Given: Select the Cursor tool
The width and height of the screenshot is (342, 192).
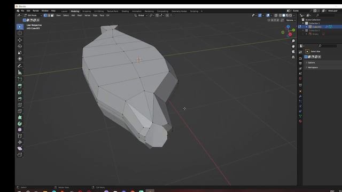Looking at the screenshot, I should (20, 33).
